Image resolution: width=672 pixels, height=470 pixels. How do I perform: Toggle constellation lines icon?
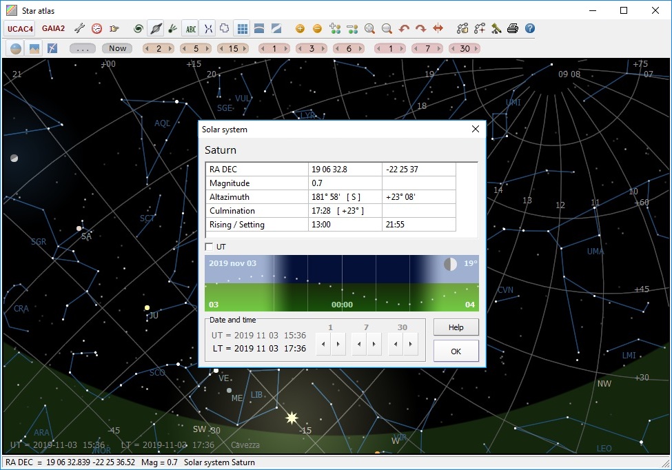click(208, 29)
